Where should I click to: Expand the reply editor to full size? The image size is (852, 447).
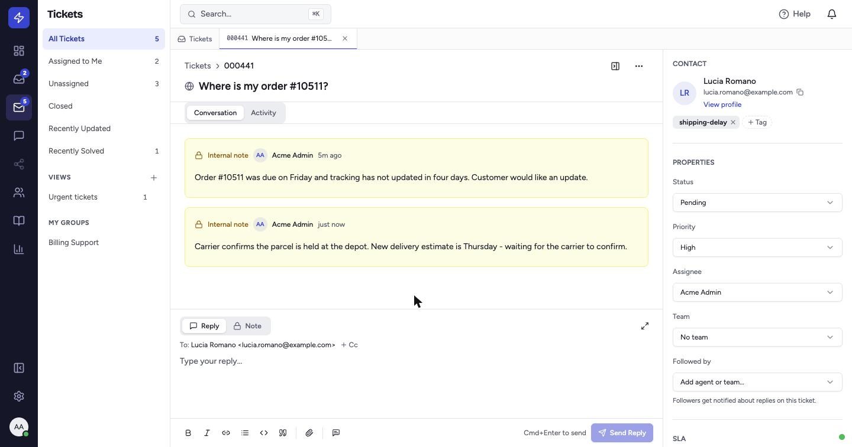coord(645,326)
